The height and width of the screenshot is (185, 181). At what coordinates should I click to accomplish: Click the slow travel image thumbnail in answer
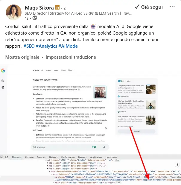click(100, 92)
